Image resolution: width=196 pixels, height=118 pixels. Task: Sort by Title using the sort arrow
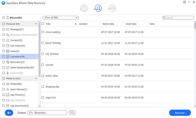75,24
